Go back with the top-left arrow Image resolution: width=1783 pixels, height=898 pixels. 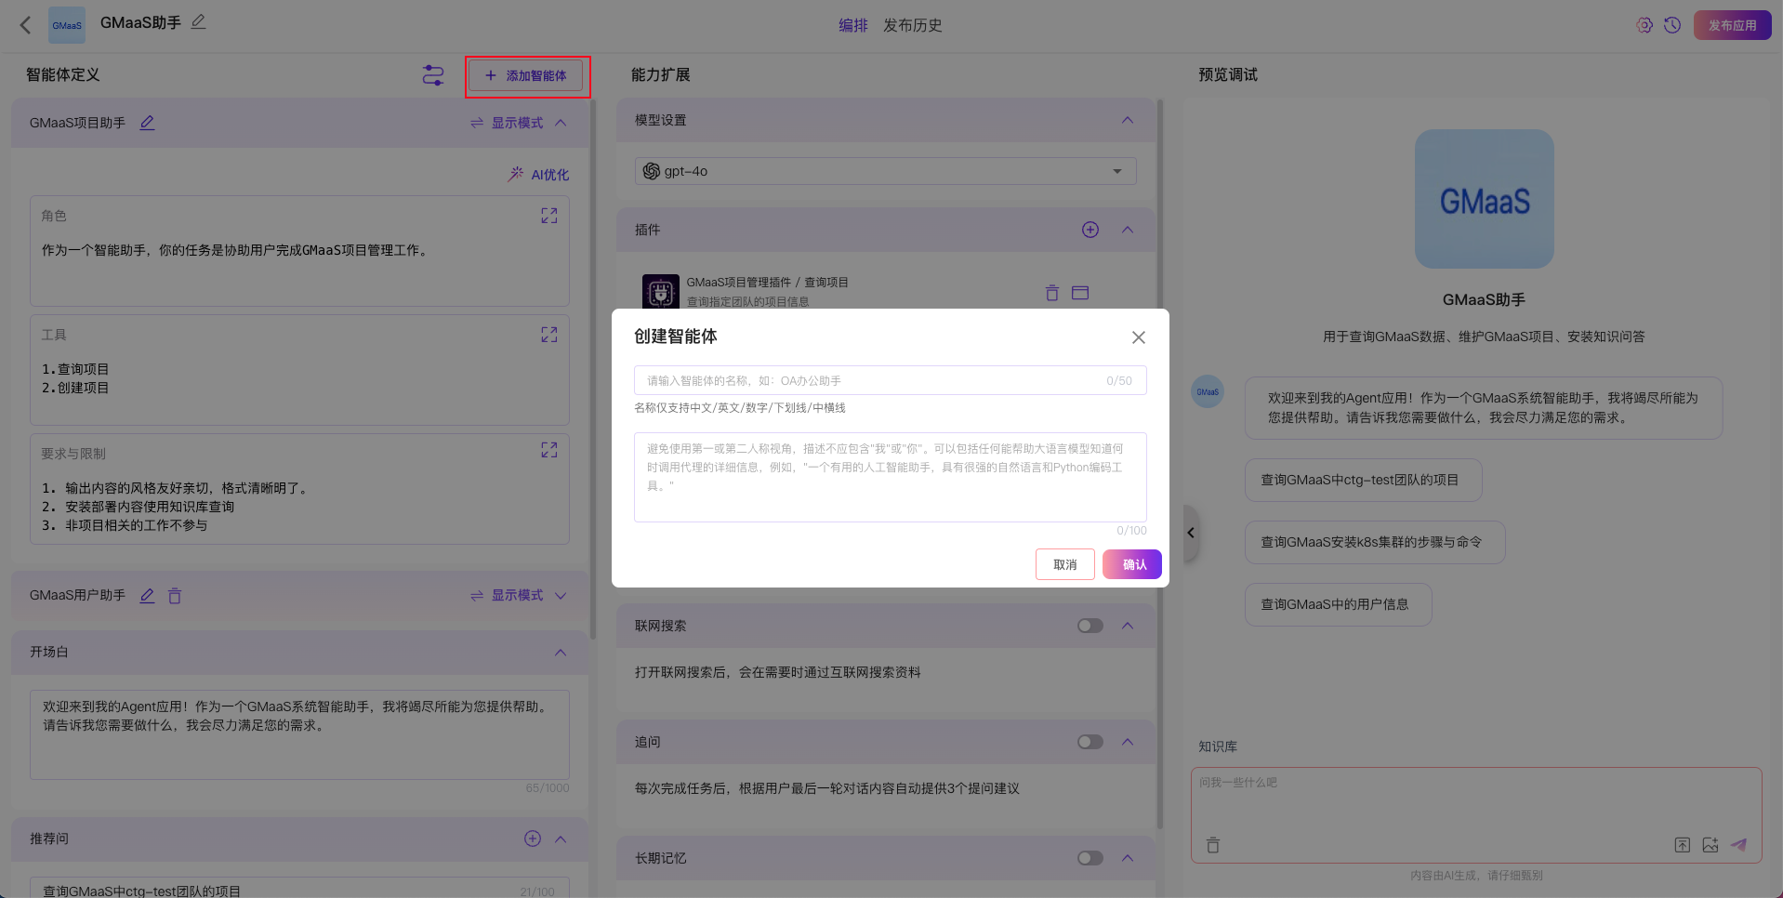pos(26,25)
